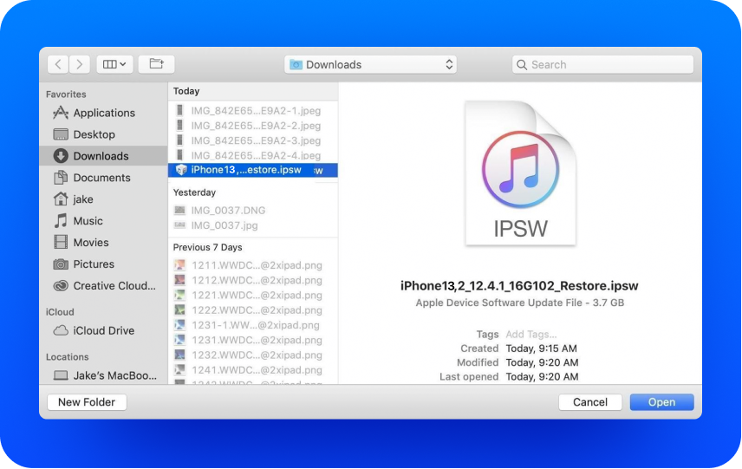The image size is (742, 469).
Task: Select IMG_842E65...E9A2-3.jpeg file
Action: click(253, 140)
